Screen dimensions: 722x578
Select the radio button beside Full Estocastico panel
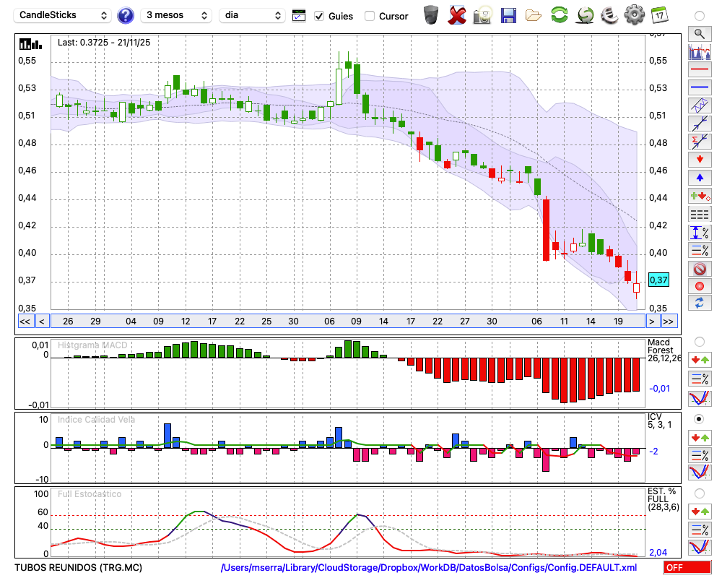click(x=699, y=493)
